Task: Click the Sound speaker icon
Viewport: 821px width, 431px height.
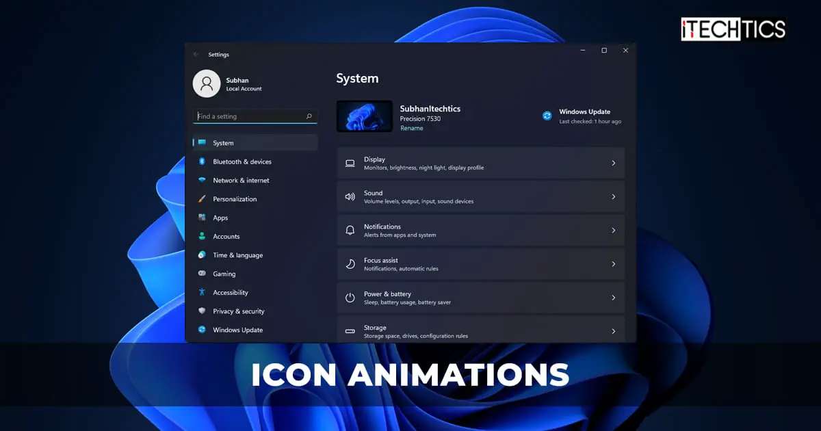Action: coord(350,197)
